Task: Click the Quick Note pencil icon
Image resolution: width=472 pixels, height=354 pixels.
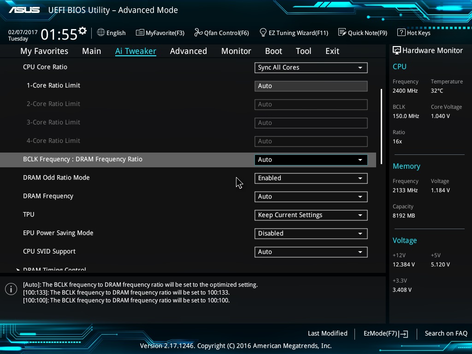Action: tap(342, 32)
